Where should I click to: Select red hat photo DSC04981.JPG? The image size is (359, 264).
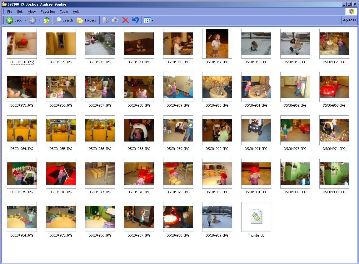tap(256, 174)
